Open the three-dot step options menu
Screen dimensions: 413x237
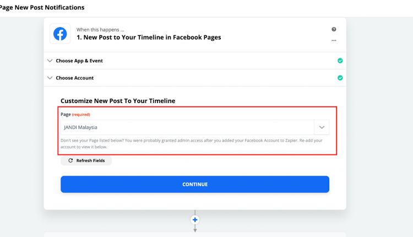pos(334,40)
